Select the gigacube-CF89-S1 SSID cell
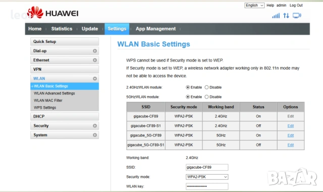Viewport: 323px width, 192px height. (x=146, y=126)
